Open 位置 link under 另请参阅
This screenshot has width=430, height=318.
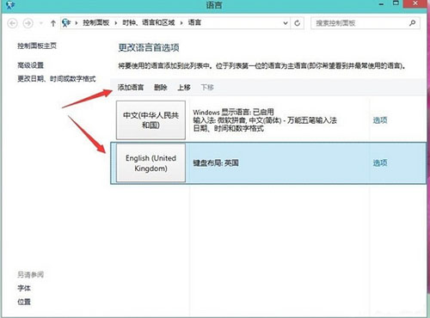coord(24,302)
